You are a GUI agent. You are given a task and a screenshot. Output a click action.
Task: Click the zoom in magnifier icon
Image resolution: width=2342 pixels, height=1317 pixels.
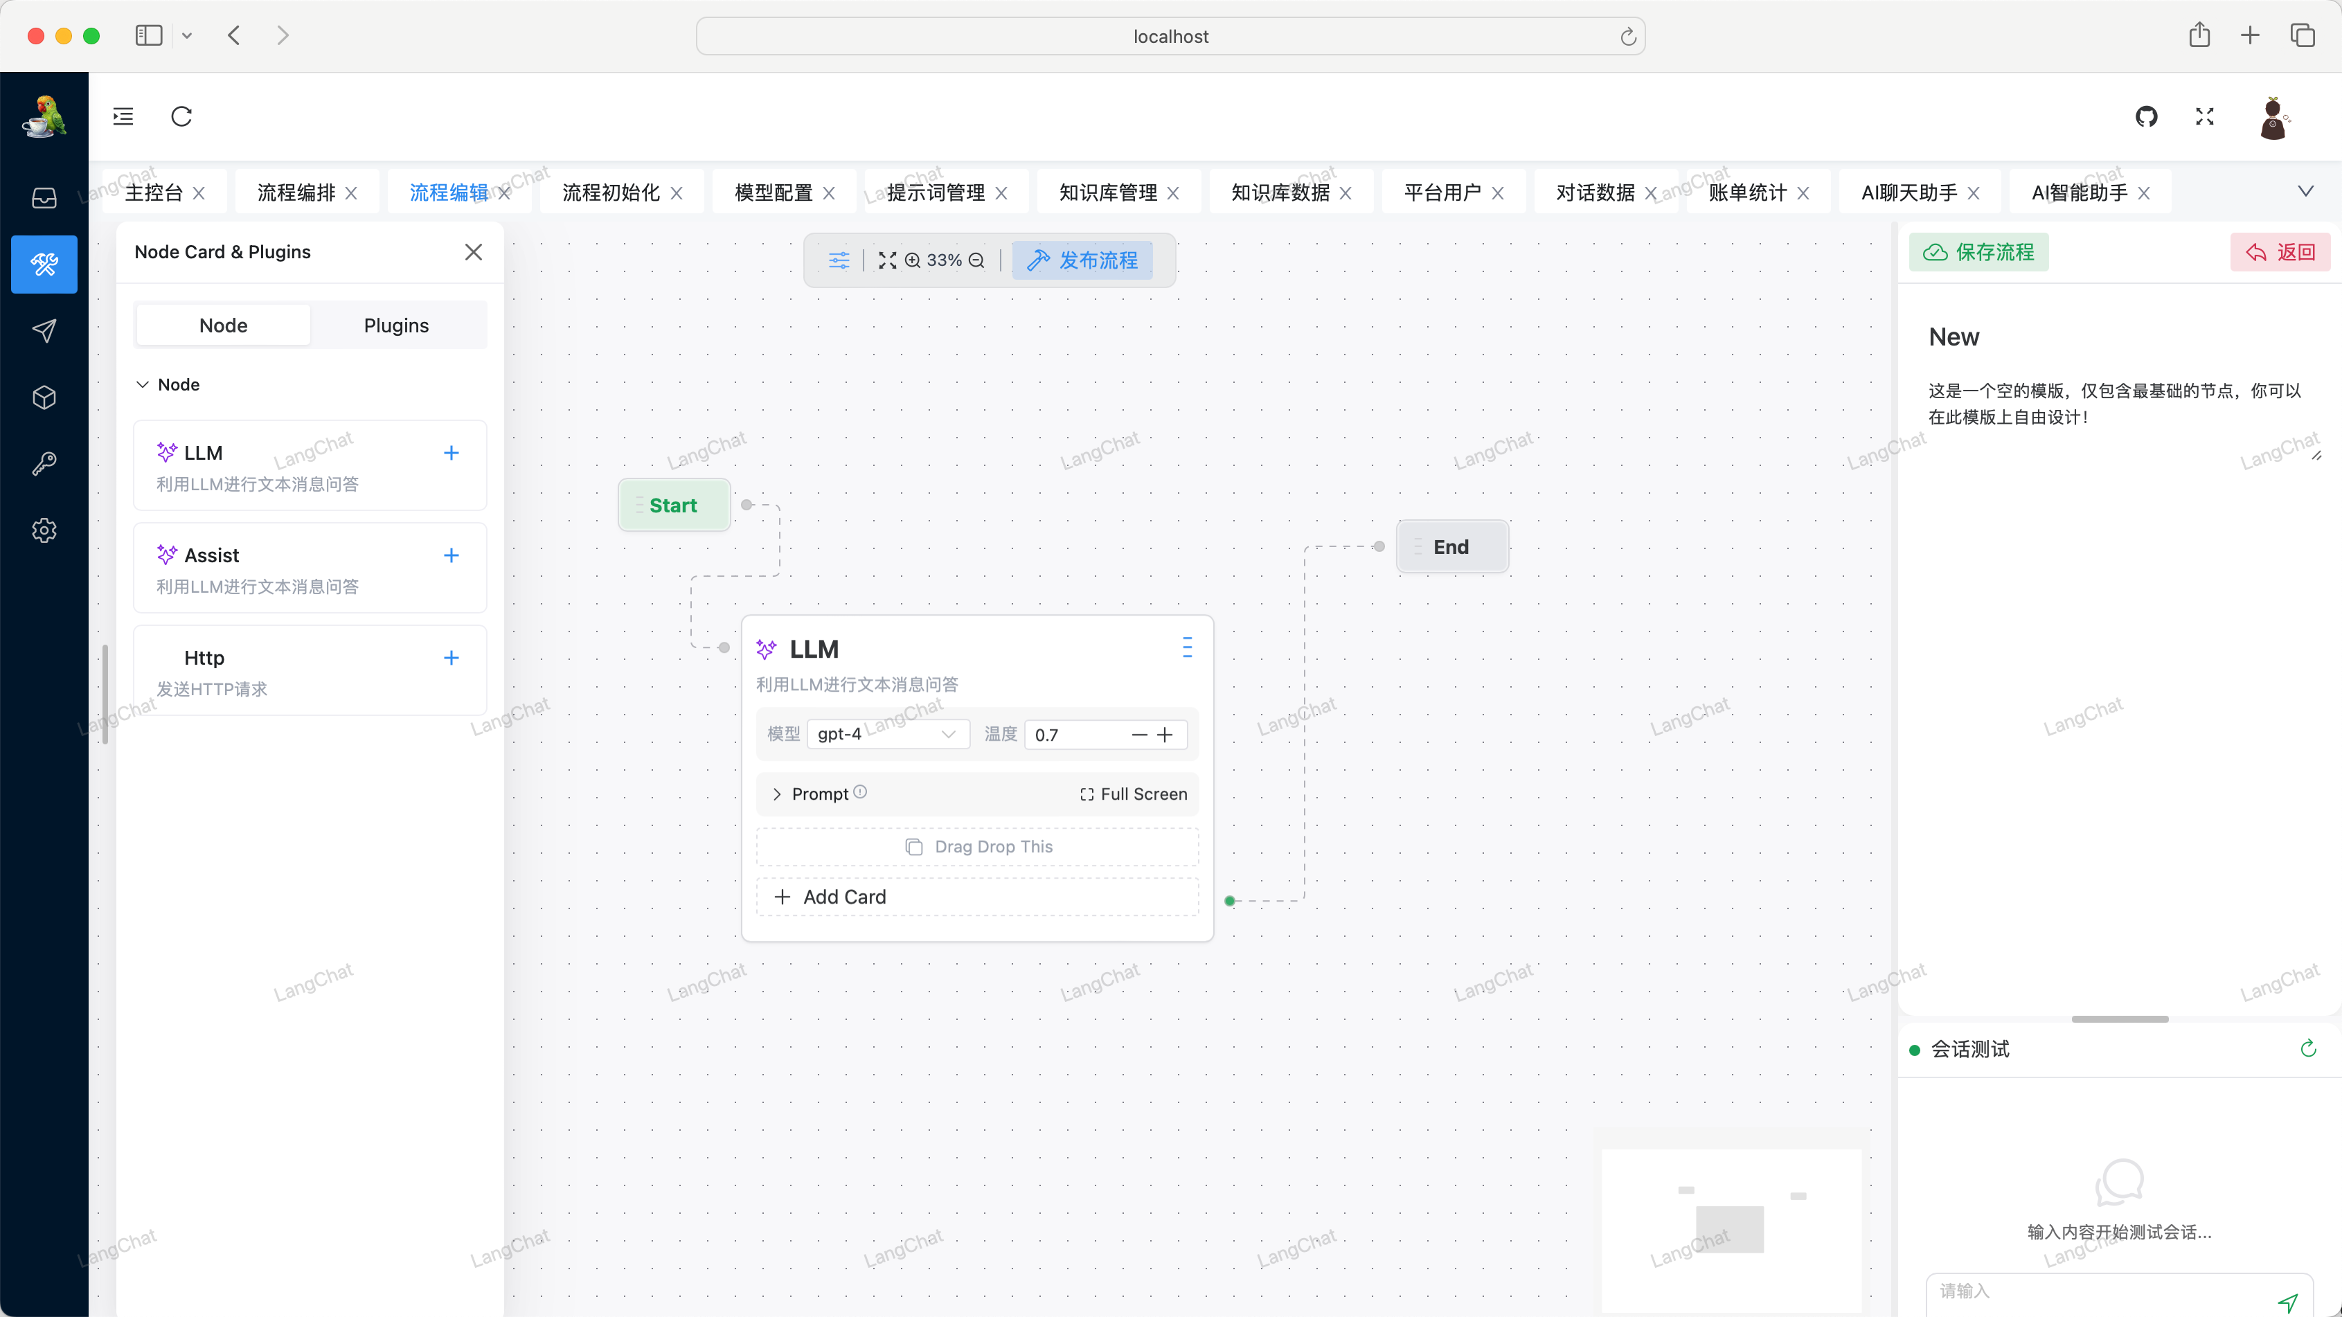pyautogui.click(x=913, y=260)
